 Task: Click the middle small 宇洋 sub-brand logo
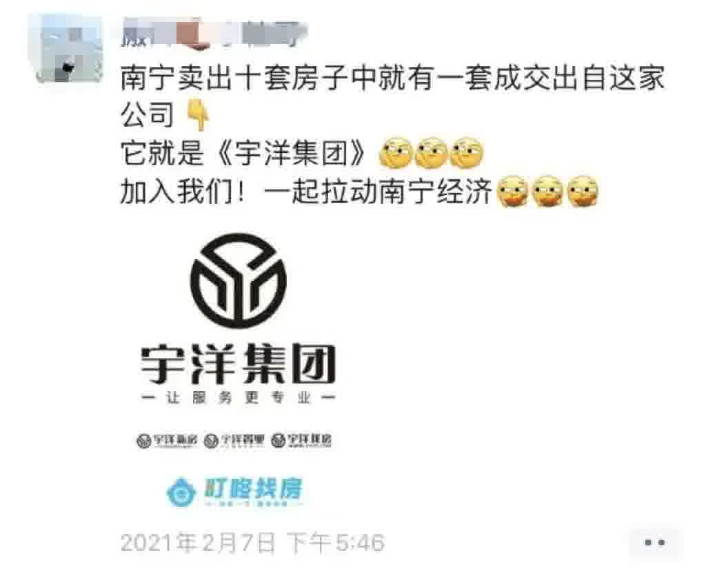[x=234, y=441]
